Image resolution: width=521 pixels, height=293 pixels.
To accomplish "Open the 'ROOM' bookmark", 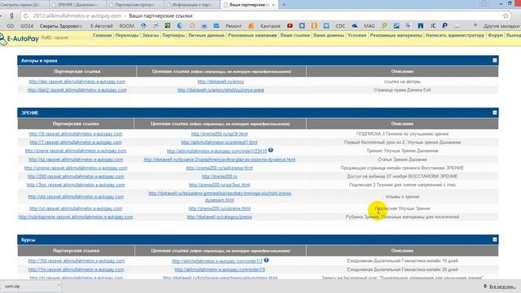I will pos(126,25).
